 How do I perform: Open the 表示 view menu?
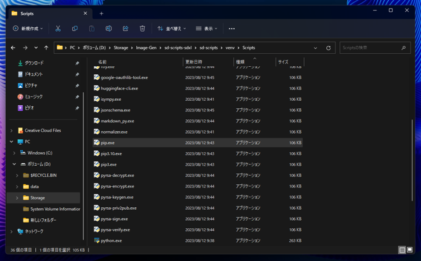207,28
